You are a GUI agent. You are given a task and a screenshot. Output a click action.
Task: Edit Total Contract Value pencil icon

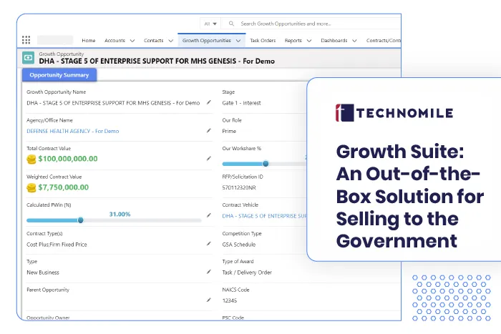pyautogui.click(x=209, y=158)
